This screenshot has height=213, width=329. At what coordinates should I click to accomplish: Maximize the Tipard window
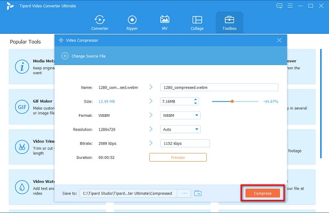tap(311, 6)
